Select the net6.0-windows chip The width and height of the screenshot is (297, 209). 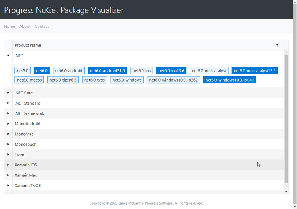click(127, 80)
